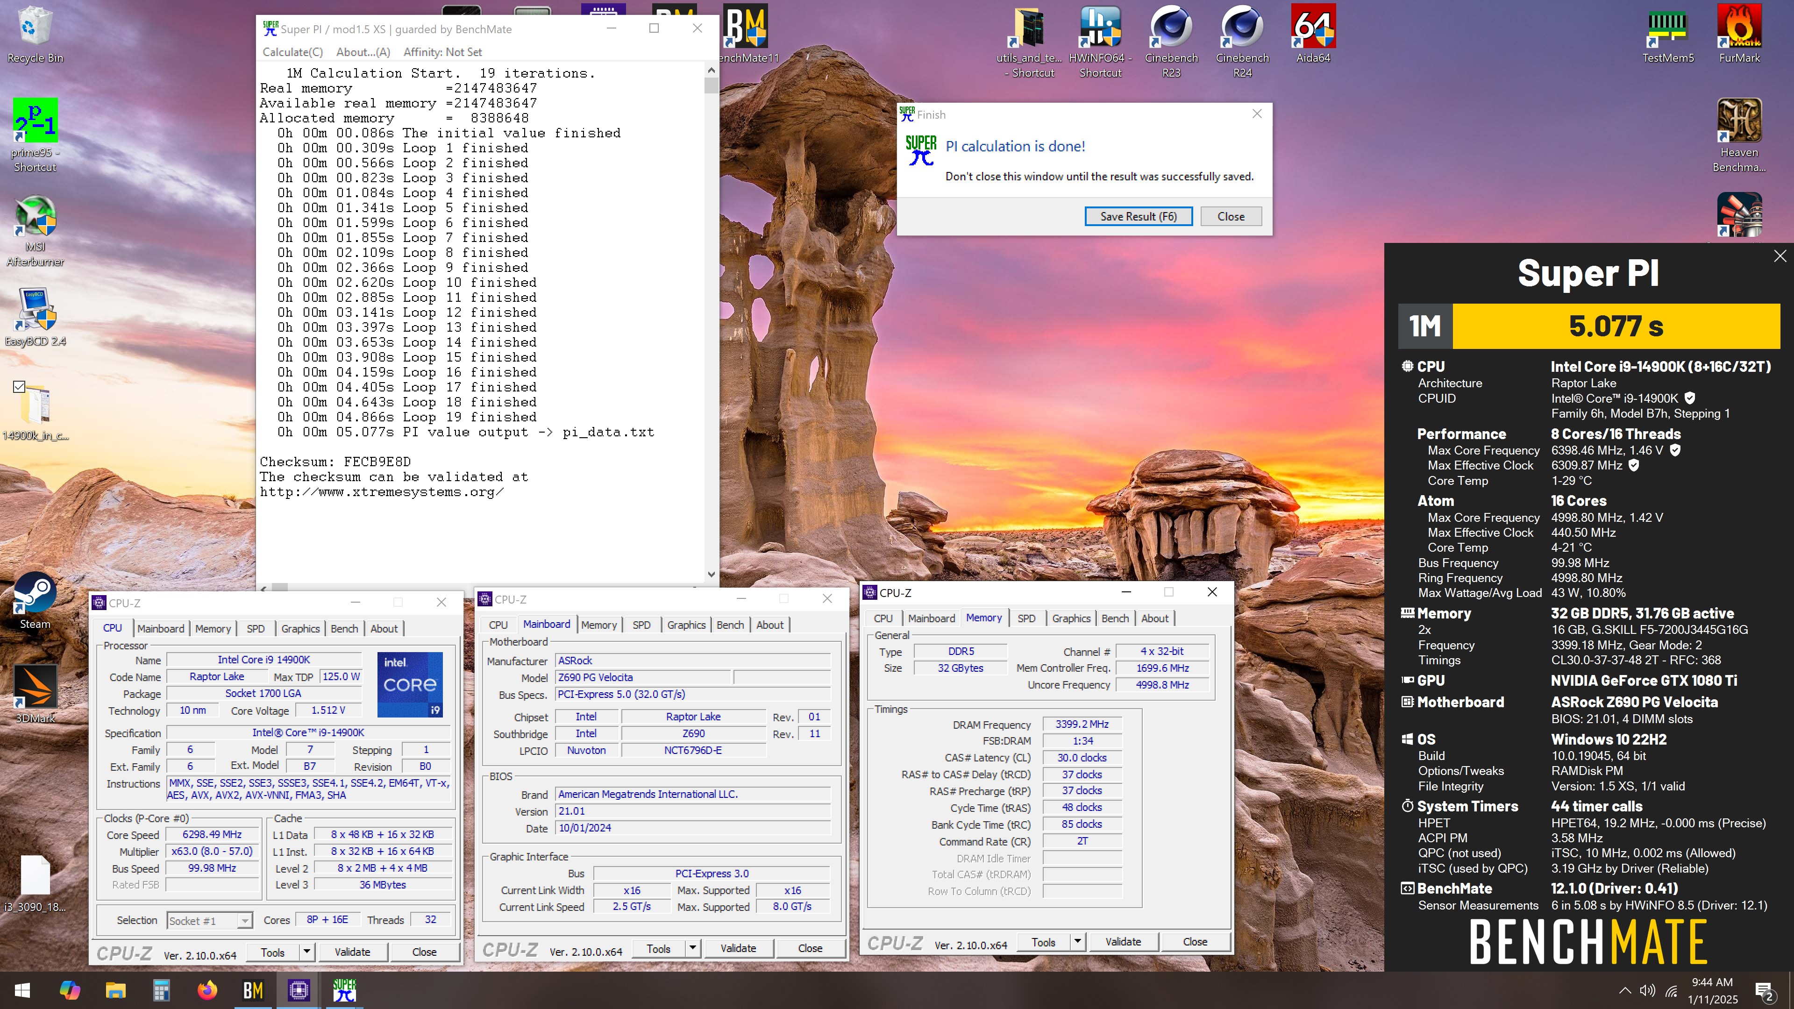Image resolution: width=1794 pixels, height=1009 pixels.
Task: Open Tools dropdown arrow in Mainboard window
Action: (x=692, y=948)
